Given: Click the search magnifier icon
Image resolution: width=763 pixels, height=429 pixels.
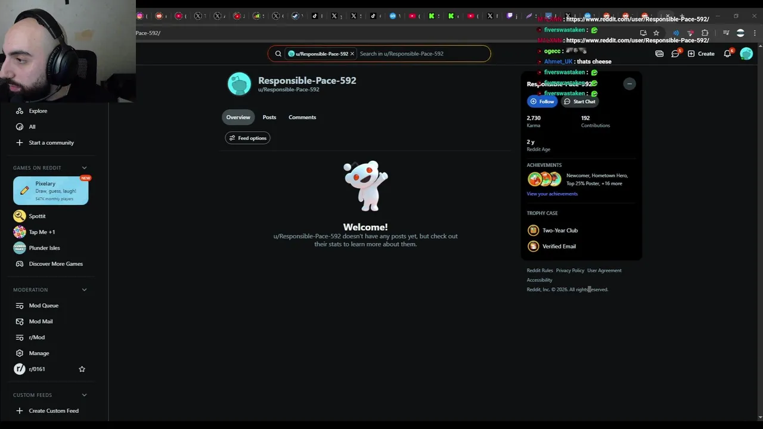Looking at the screenshot, I should (x=278, y=54).
